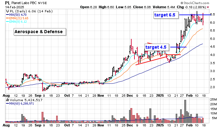
Task: Click the 'target 4.5' annotation label
Action: click(157, 47)
